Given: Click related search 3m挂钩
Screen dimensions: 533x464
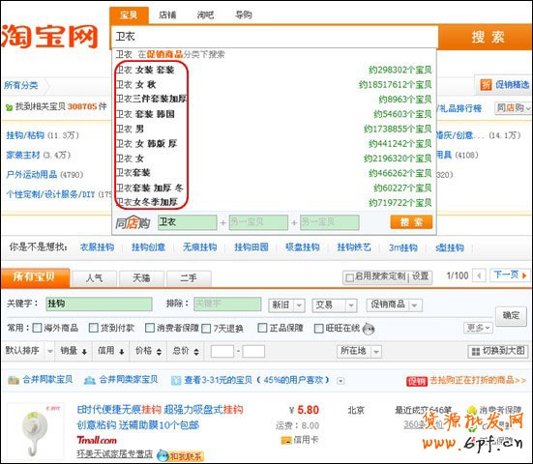Looking at the screenshot, I should 403,247.
